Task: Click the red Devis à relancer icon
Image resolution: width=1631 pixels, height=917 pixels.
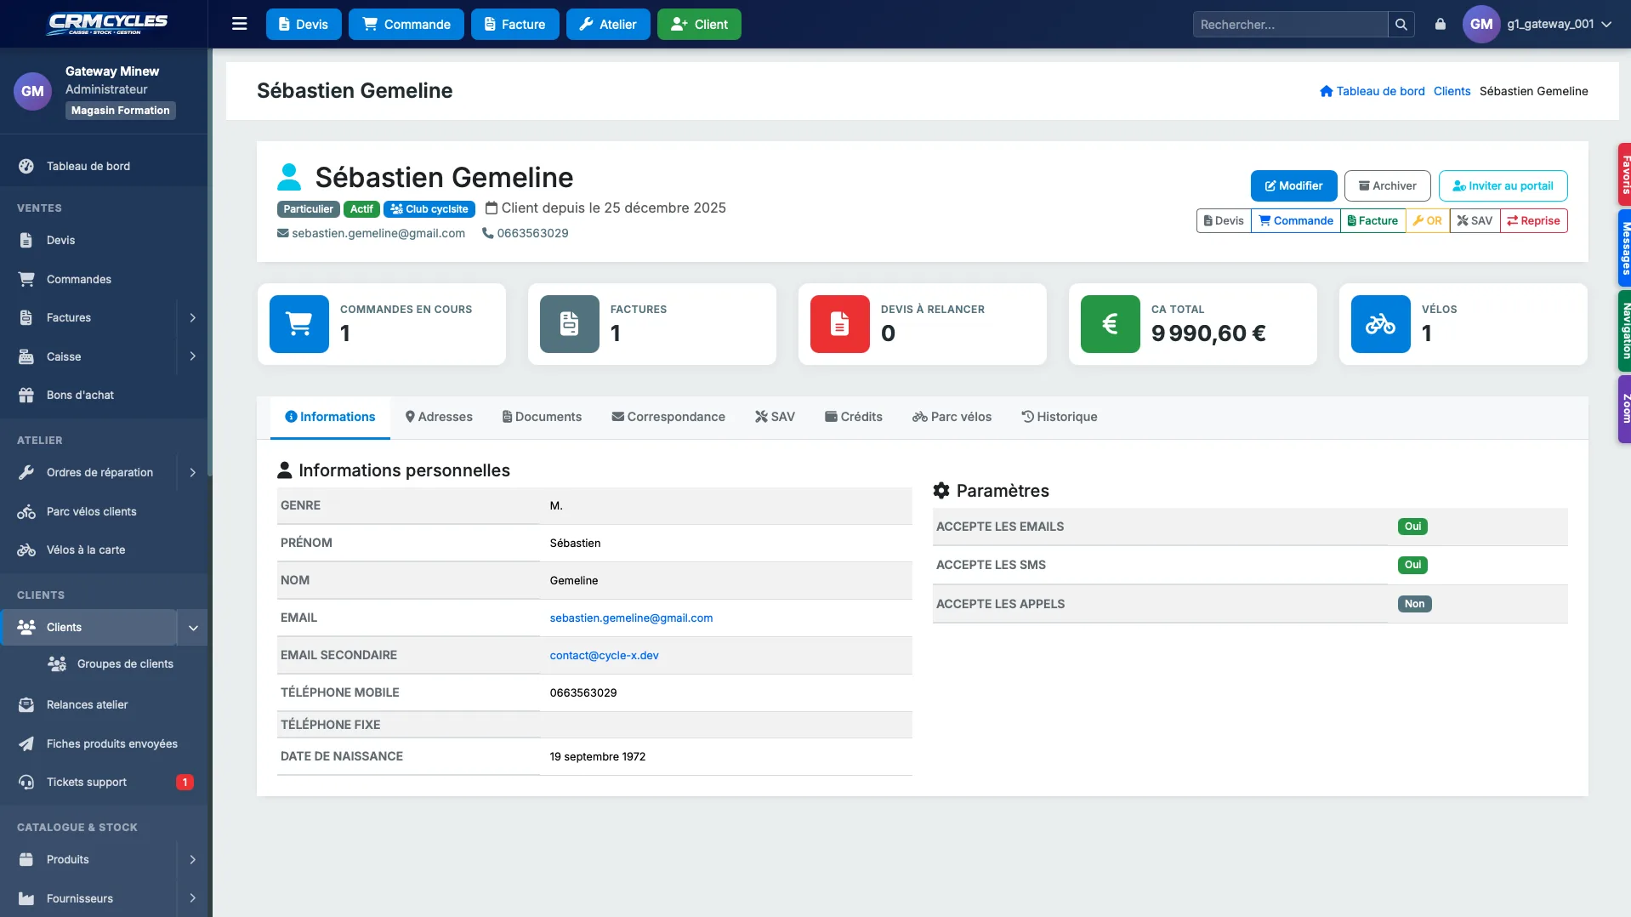Action: (x=840, y=324)
